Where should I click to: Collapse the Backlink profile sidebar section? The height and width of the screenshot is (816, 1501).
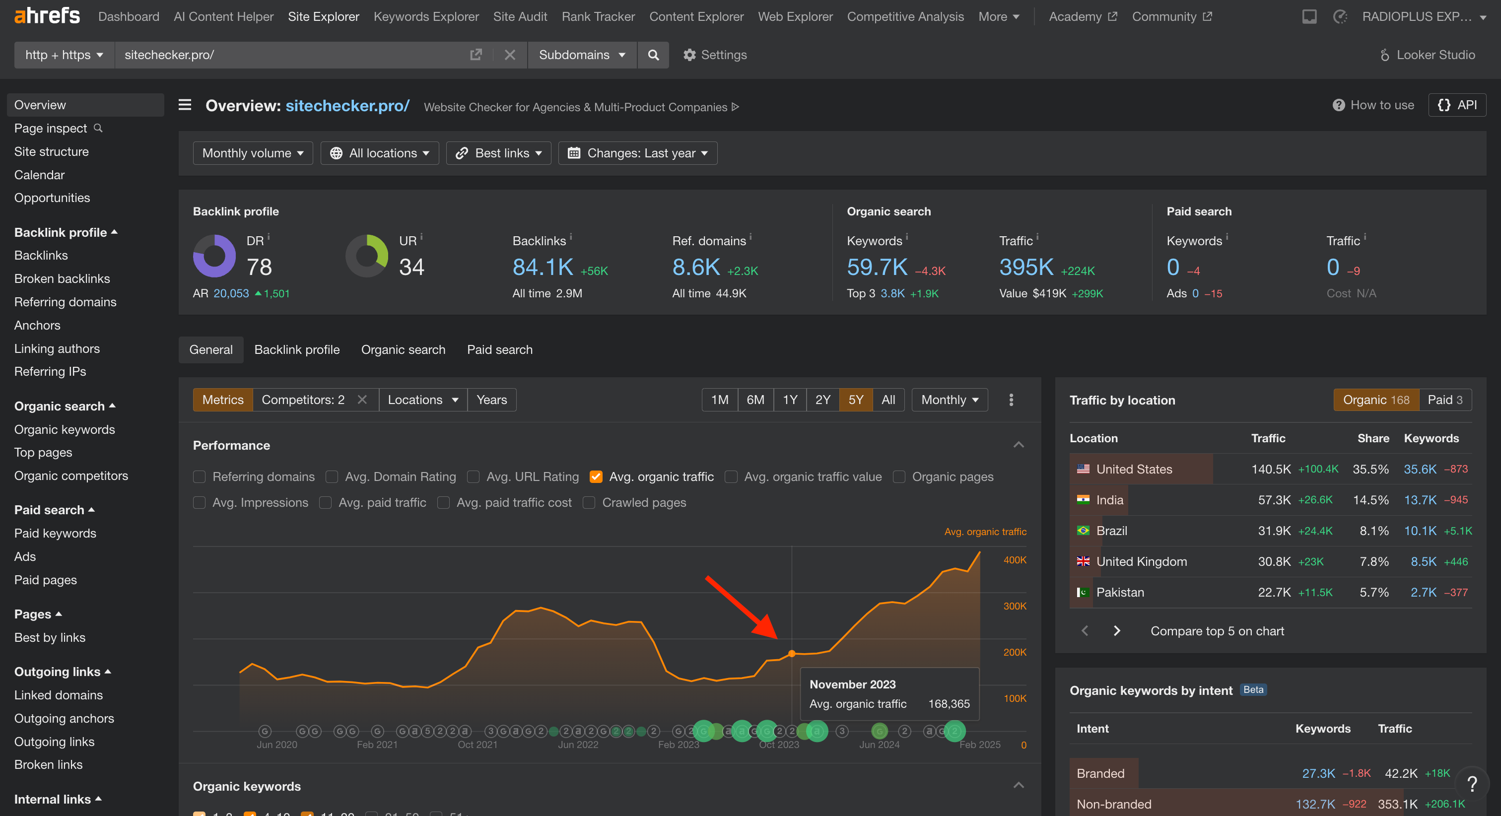(x=66, y=232)
